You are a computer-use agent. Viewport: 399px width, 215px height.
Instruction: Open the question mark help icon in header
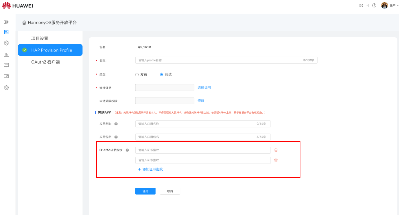coord(374,6)
